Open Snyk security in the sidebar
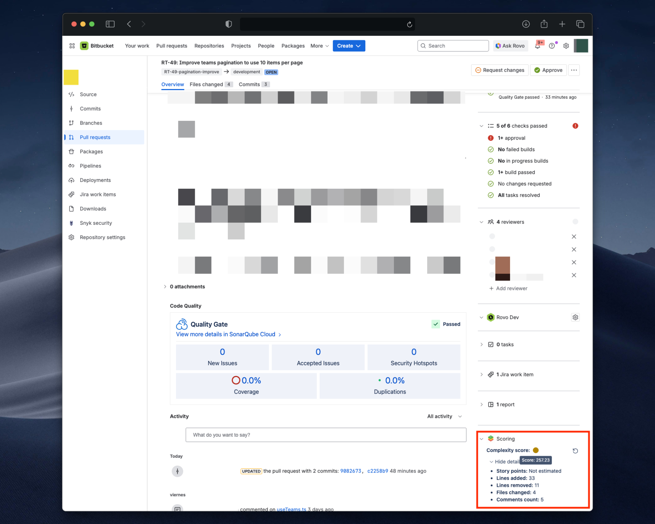The width and height of the screenshot is (655, 524). (96, 223)
